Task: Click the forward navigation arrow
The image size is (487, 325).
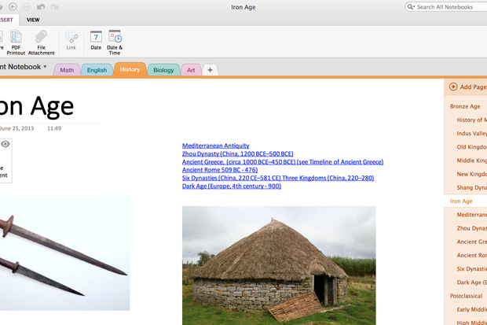Action: [x=27, y=6]
